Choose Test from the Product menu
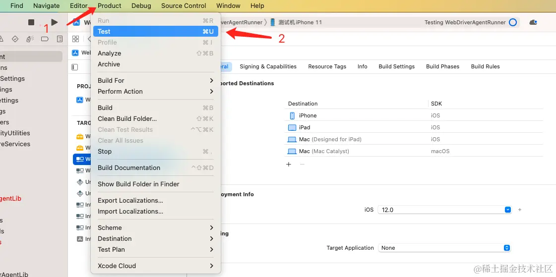This screenshot has height=277, width=556. tap(156, 32)
